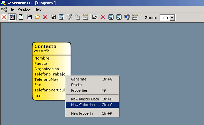Click the +C new collection icon
This screenshot has height=125, width=204.
(x=119, y=17)
